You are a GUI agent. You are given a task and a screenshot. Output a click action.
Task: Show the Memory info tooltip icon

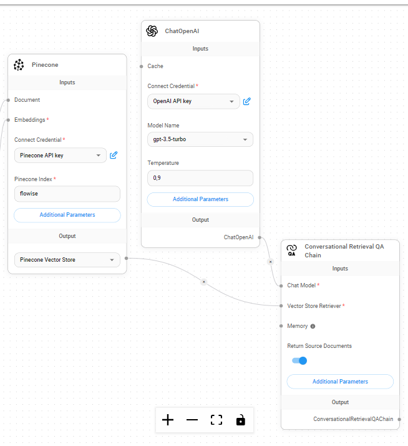point(313,326)
